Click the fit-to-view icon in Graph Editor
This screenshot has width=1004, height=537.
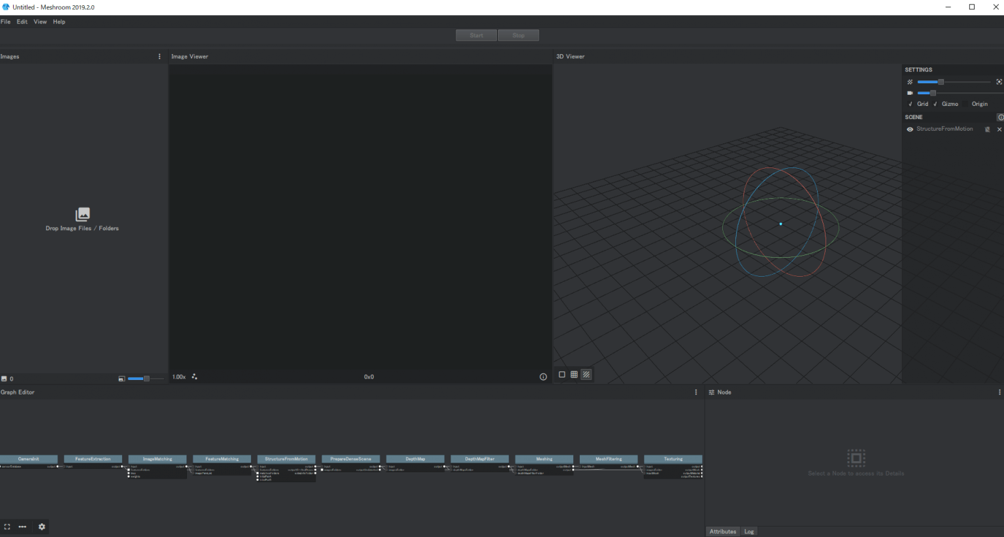(7, 527)
